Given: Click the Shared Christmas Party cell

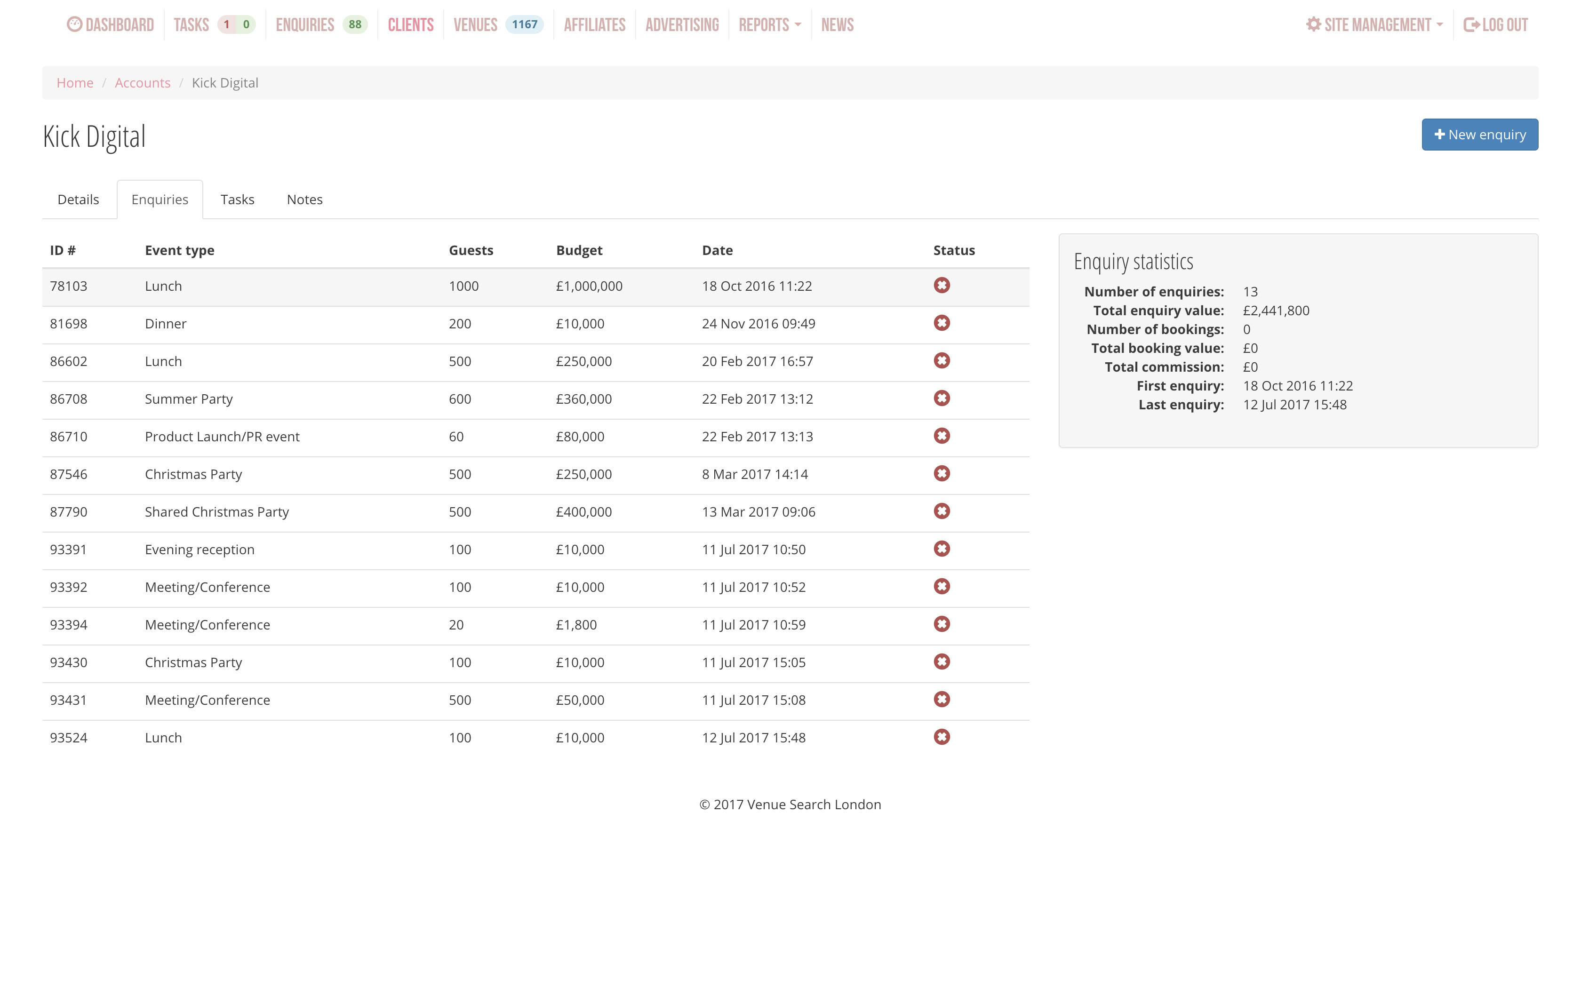Looking at the screenshot, I should 217,512.
